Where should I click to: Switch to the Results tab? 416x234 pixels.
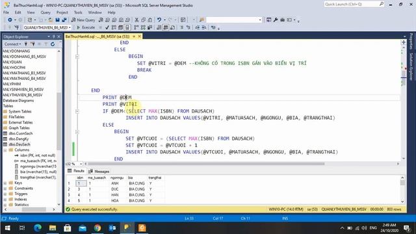pos(76,171)
